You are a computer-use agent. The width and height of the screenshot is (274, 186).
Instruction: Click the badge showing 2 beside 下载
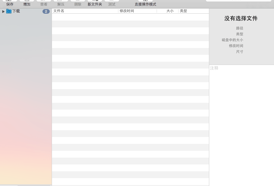coord(46,11)
